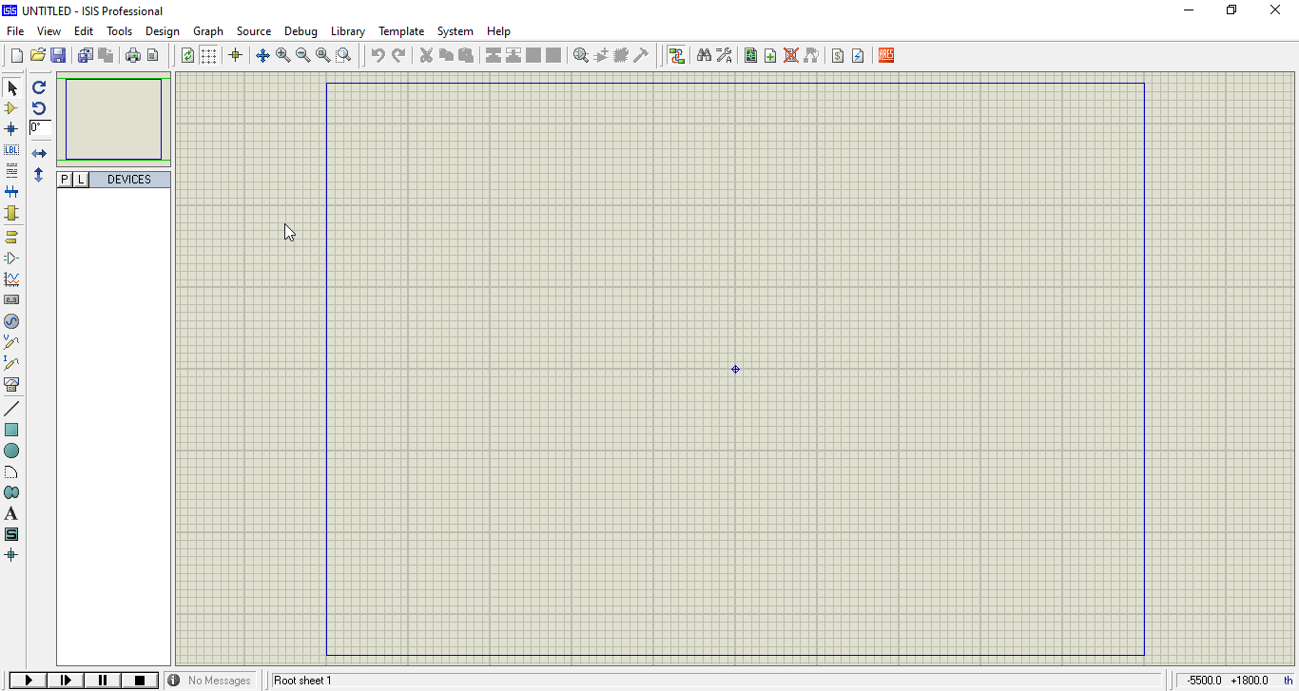Image resolution: width=1299 pixels, height=691 pixels.
Task: Choose the Voltage Probe tool
Action: click(11, 342)
